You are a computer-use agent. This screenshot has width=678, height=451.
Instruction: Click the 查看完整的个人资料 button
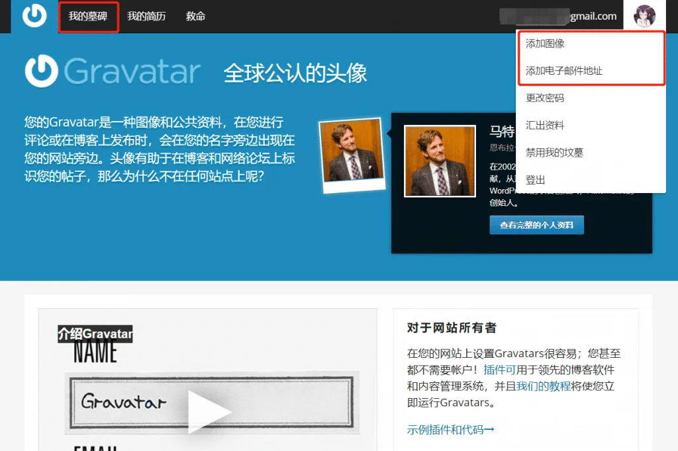(x=536, y=225)
